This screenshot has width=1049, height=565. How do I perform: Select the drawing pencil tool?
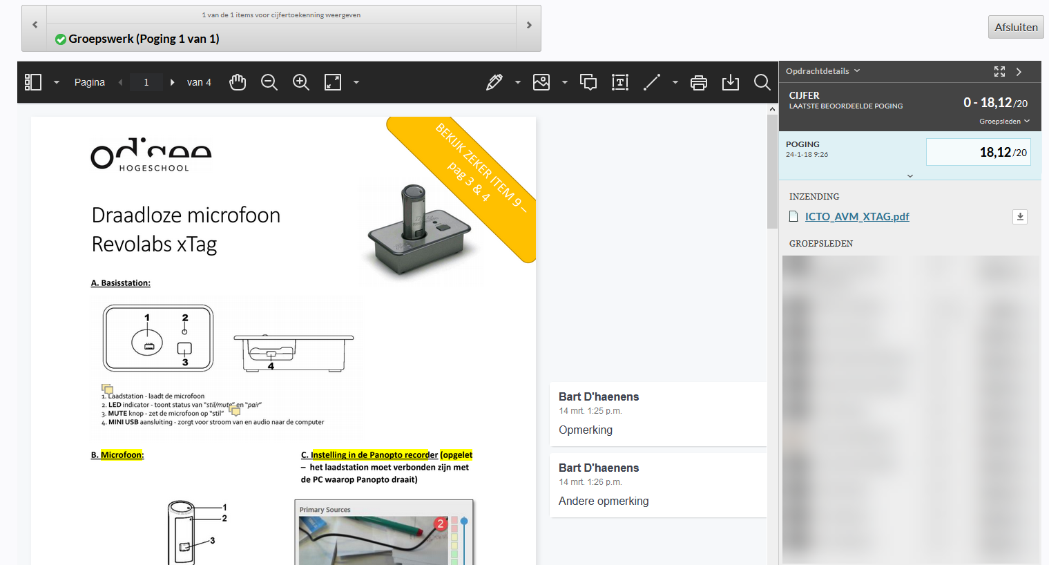tap(494, 82)
